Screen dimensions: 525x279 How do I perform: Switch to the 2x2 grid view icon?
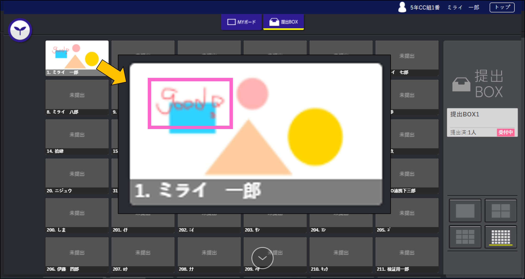point(500,211)
